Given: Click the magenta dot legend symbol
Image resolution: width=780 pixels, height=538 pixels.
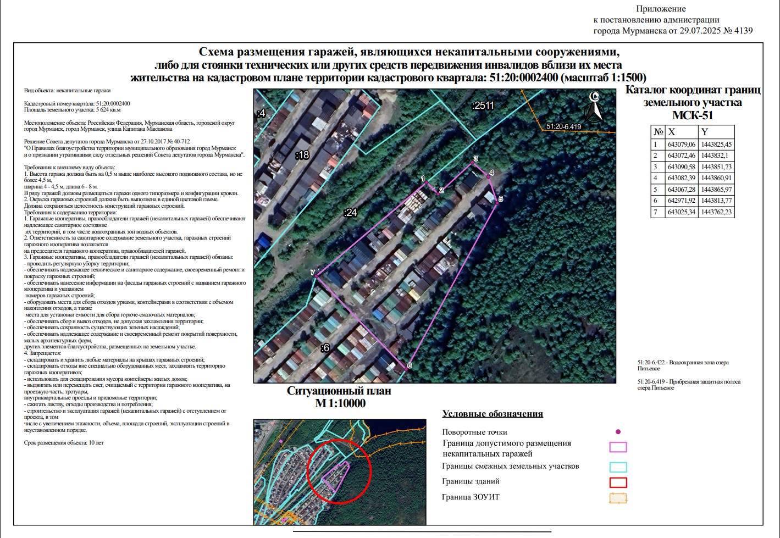Looking at the screenshot, I should point(618,432).
